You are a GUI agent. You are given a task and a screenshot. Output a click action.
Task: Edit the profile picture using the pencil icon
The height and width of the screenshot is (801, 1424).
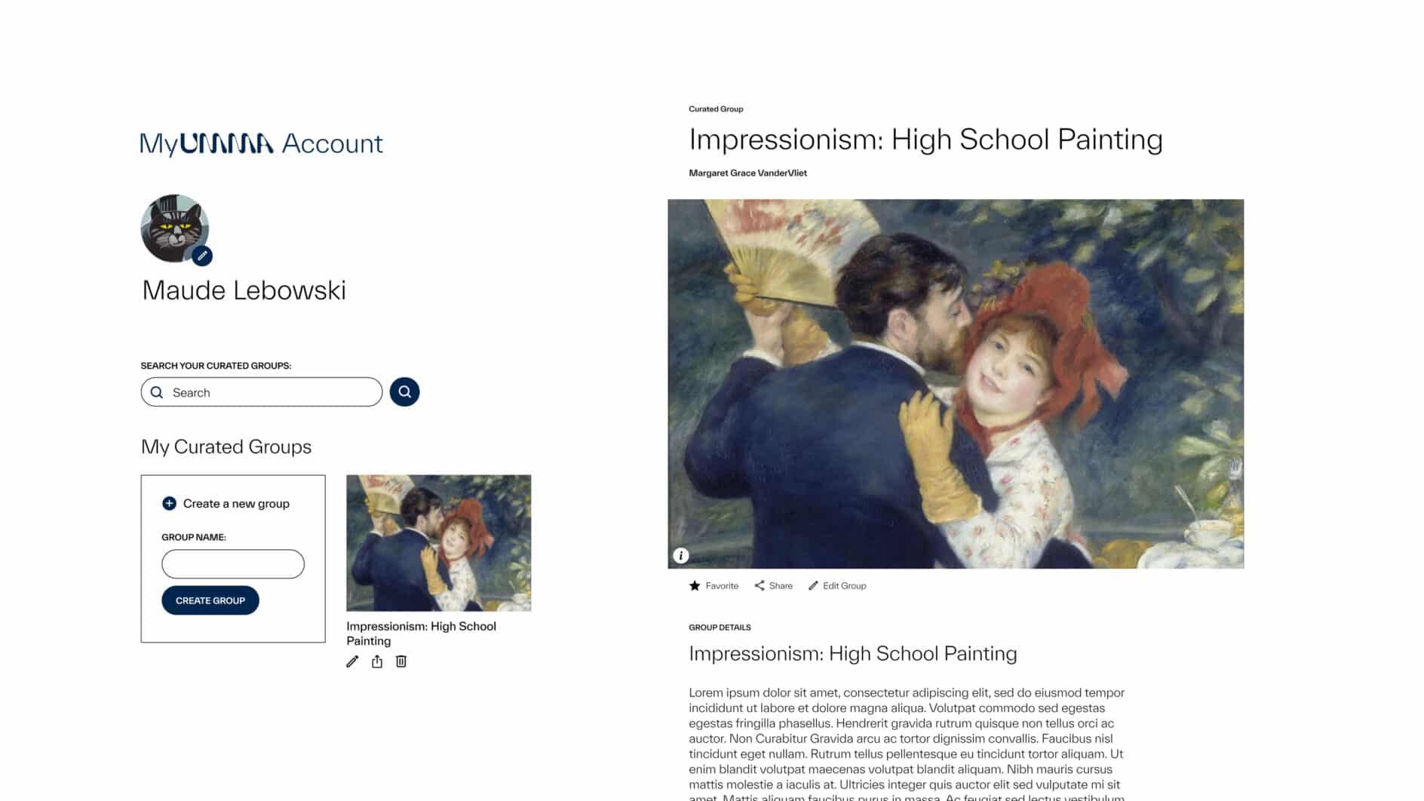tap(201, 256)
